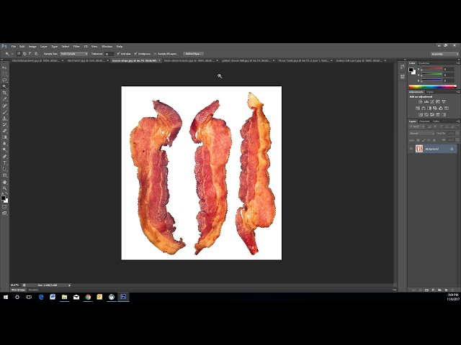461x345 pixels.
Task: Open the workspace switcher dropdown
Action: (x=444, y=54)
